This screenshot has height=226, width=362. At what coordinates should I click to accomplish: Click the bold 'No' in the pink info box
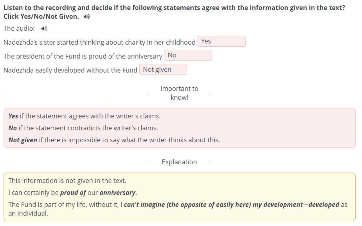[13, 128]
